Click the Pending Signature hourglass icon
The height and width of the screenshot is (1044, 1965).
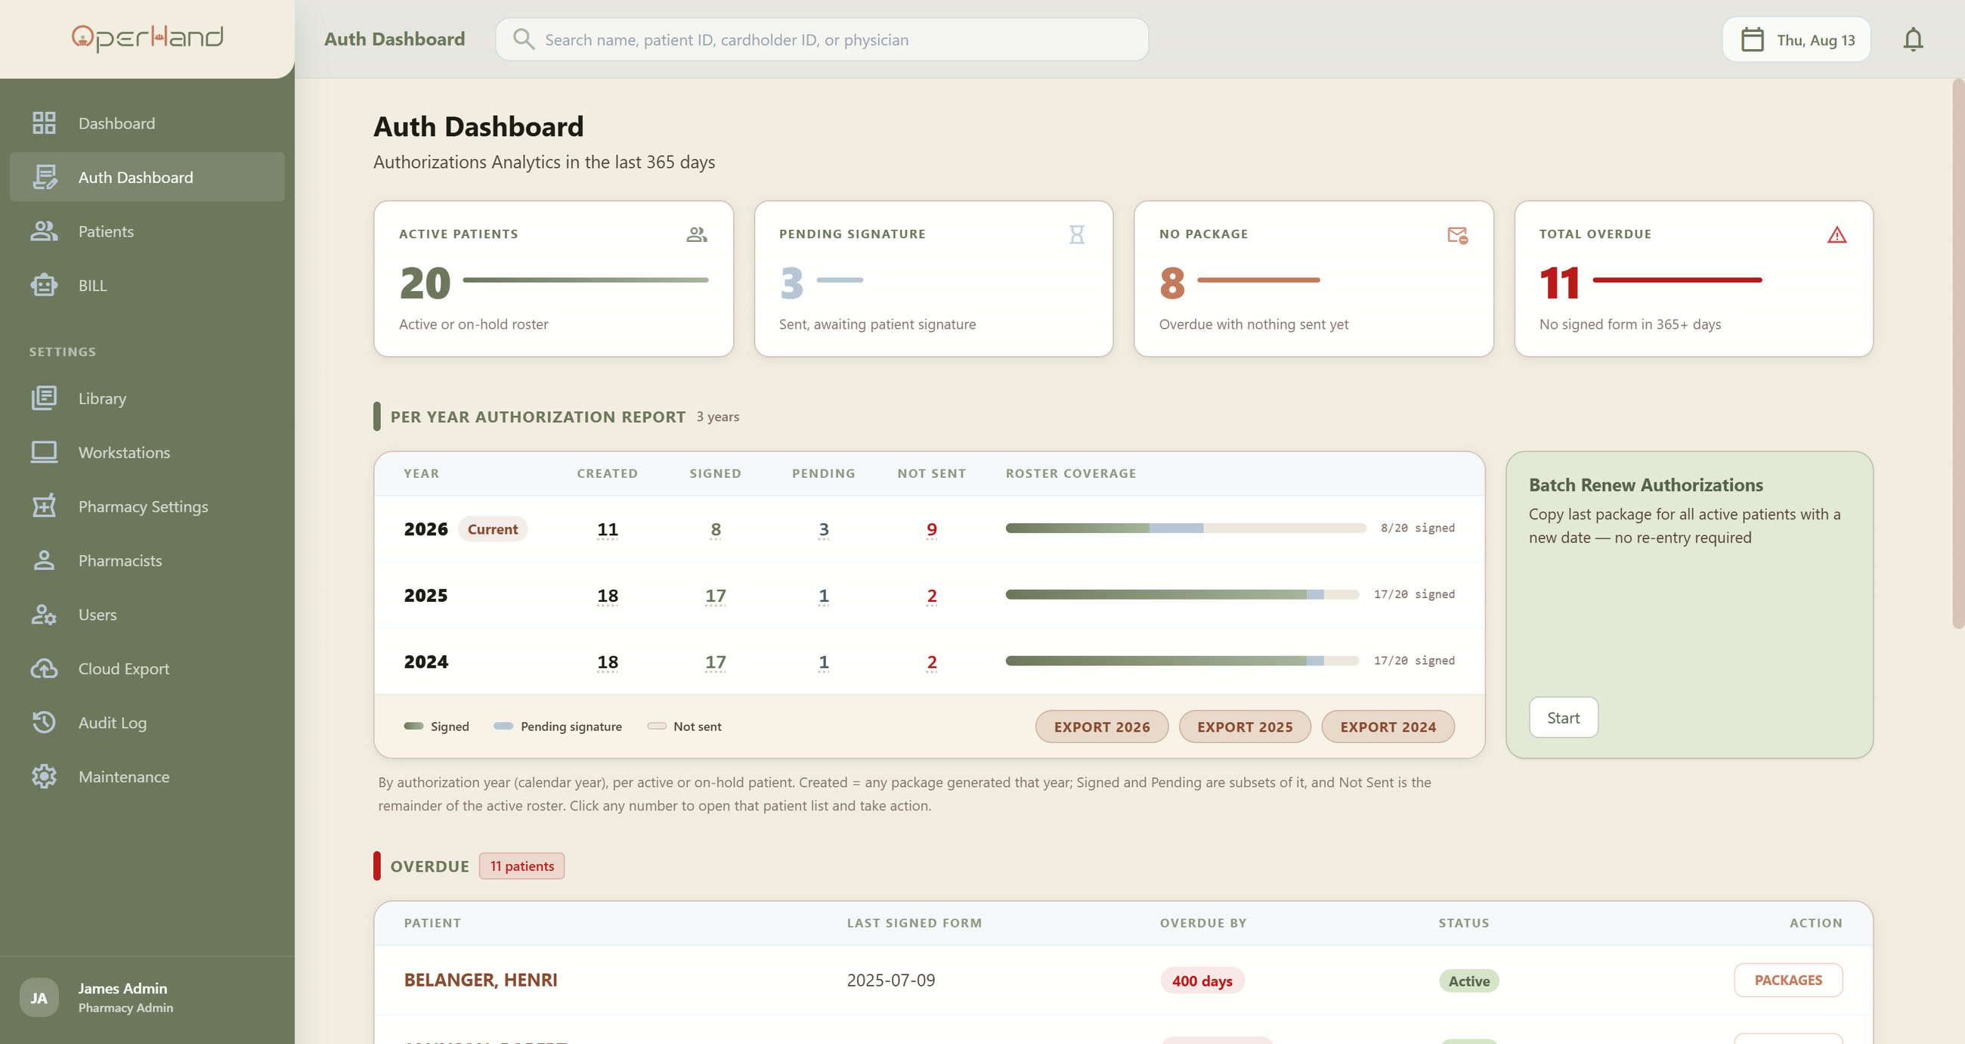pyautogui.click(x=1076, y=234)
